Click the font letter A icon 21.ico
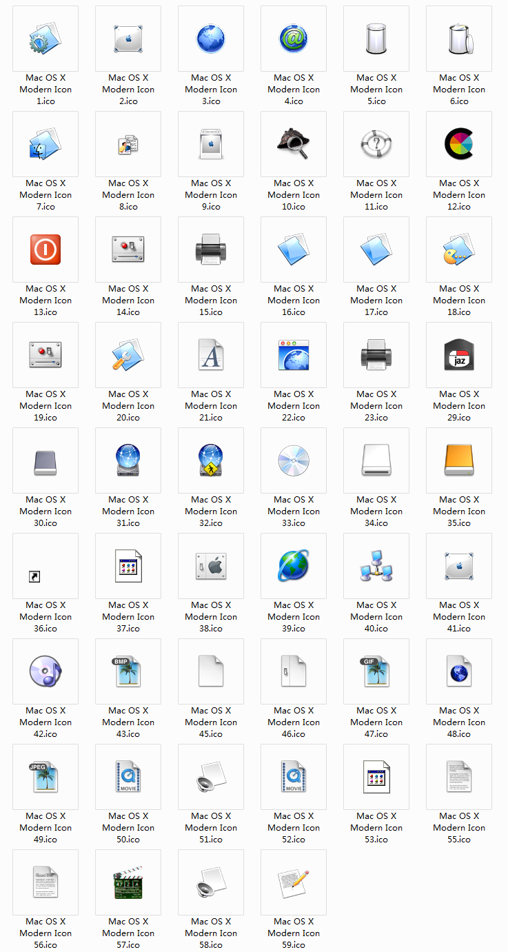Image resolution: width=508 pixels, height=952 pixels. [211, 355]
